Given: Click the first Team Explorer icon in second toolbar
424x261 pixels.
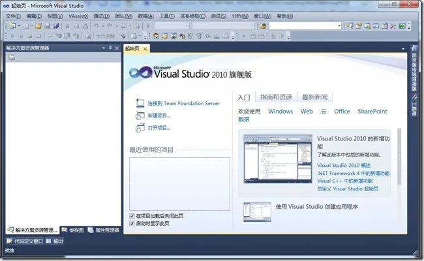Looking at the screenshot, I should [156, 36].
